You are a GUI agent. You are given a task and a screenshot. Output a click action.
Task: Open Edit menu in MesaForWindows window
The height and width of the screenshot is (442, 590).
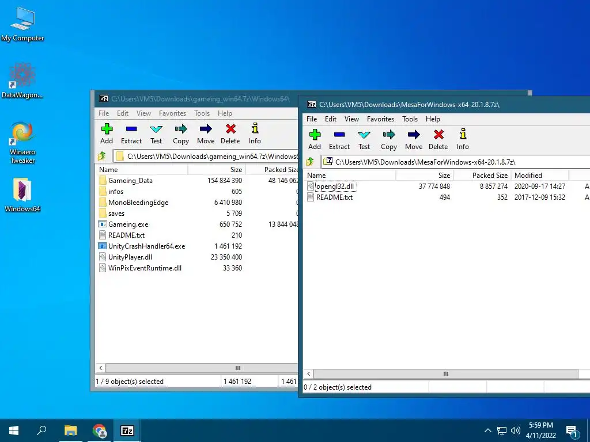pos(330,119)
